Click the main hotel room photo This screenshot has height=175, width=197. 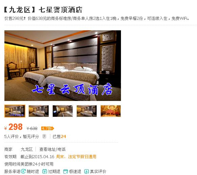(x=63, y=66)
